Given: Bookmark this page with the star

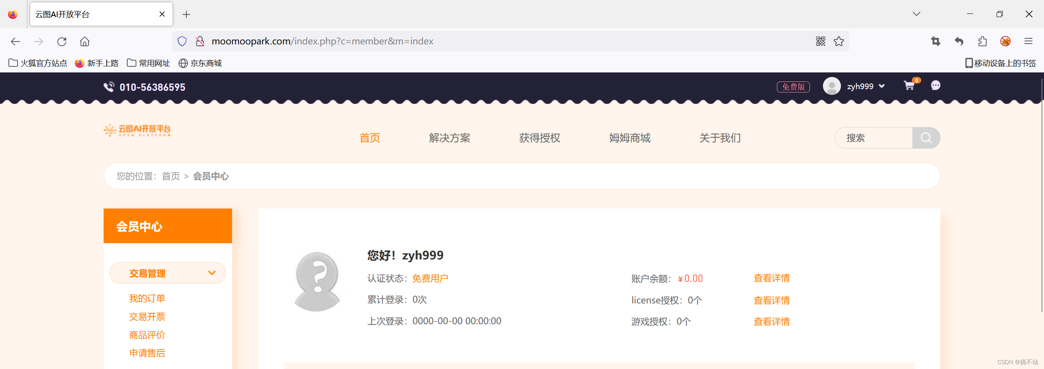Looking at the screenshot, I should click(x=839, y=41).
